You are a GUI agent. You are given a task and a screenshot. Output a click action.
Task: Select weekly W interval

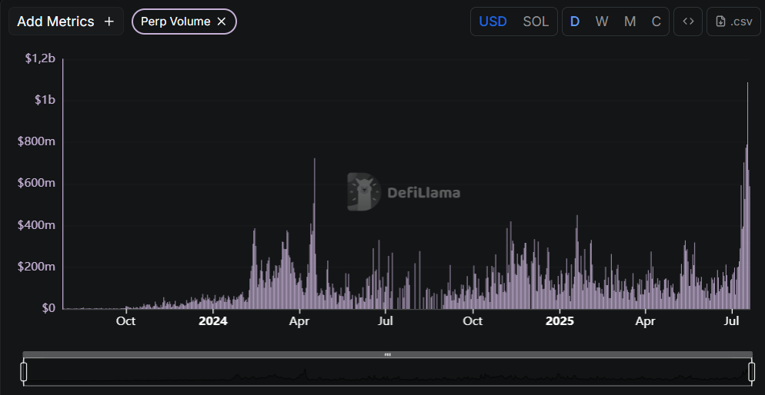602,22
